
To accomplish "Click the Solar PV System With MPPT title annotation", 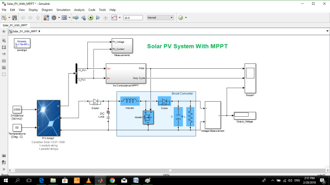I will tap(187, 46).
